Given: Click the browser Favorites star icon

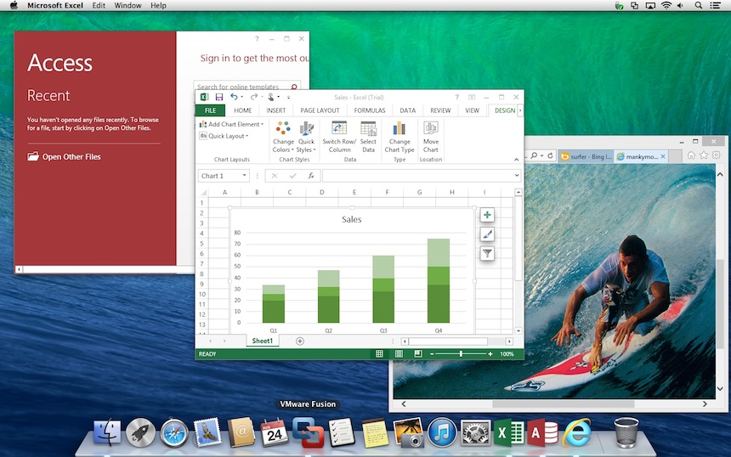Looking at the screenshot, I should click(x=704, y=155).
